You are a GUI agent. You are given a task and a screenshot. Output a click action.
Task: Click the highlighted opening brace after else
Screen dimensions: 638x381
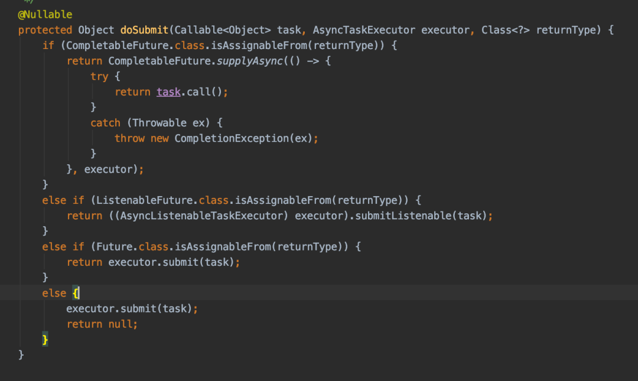[76, 293]
